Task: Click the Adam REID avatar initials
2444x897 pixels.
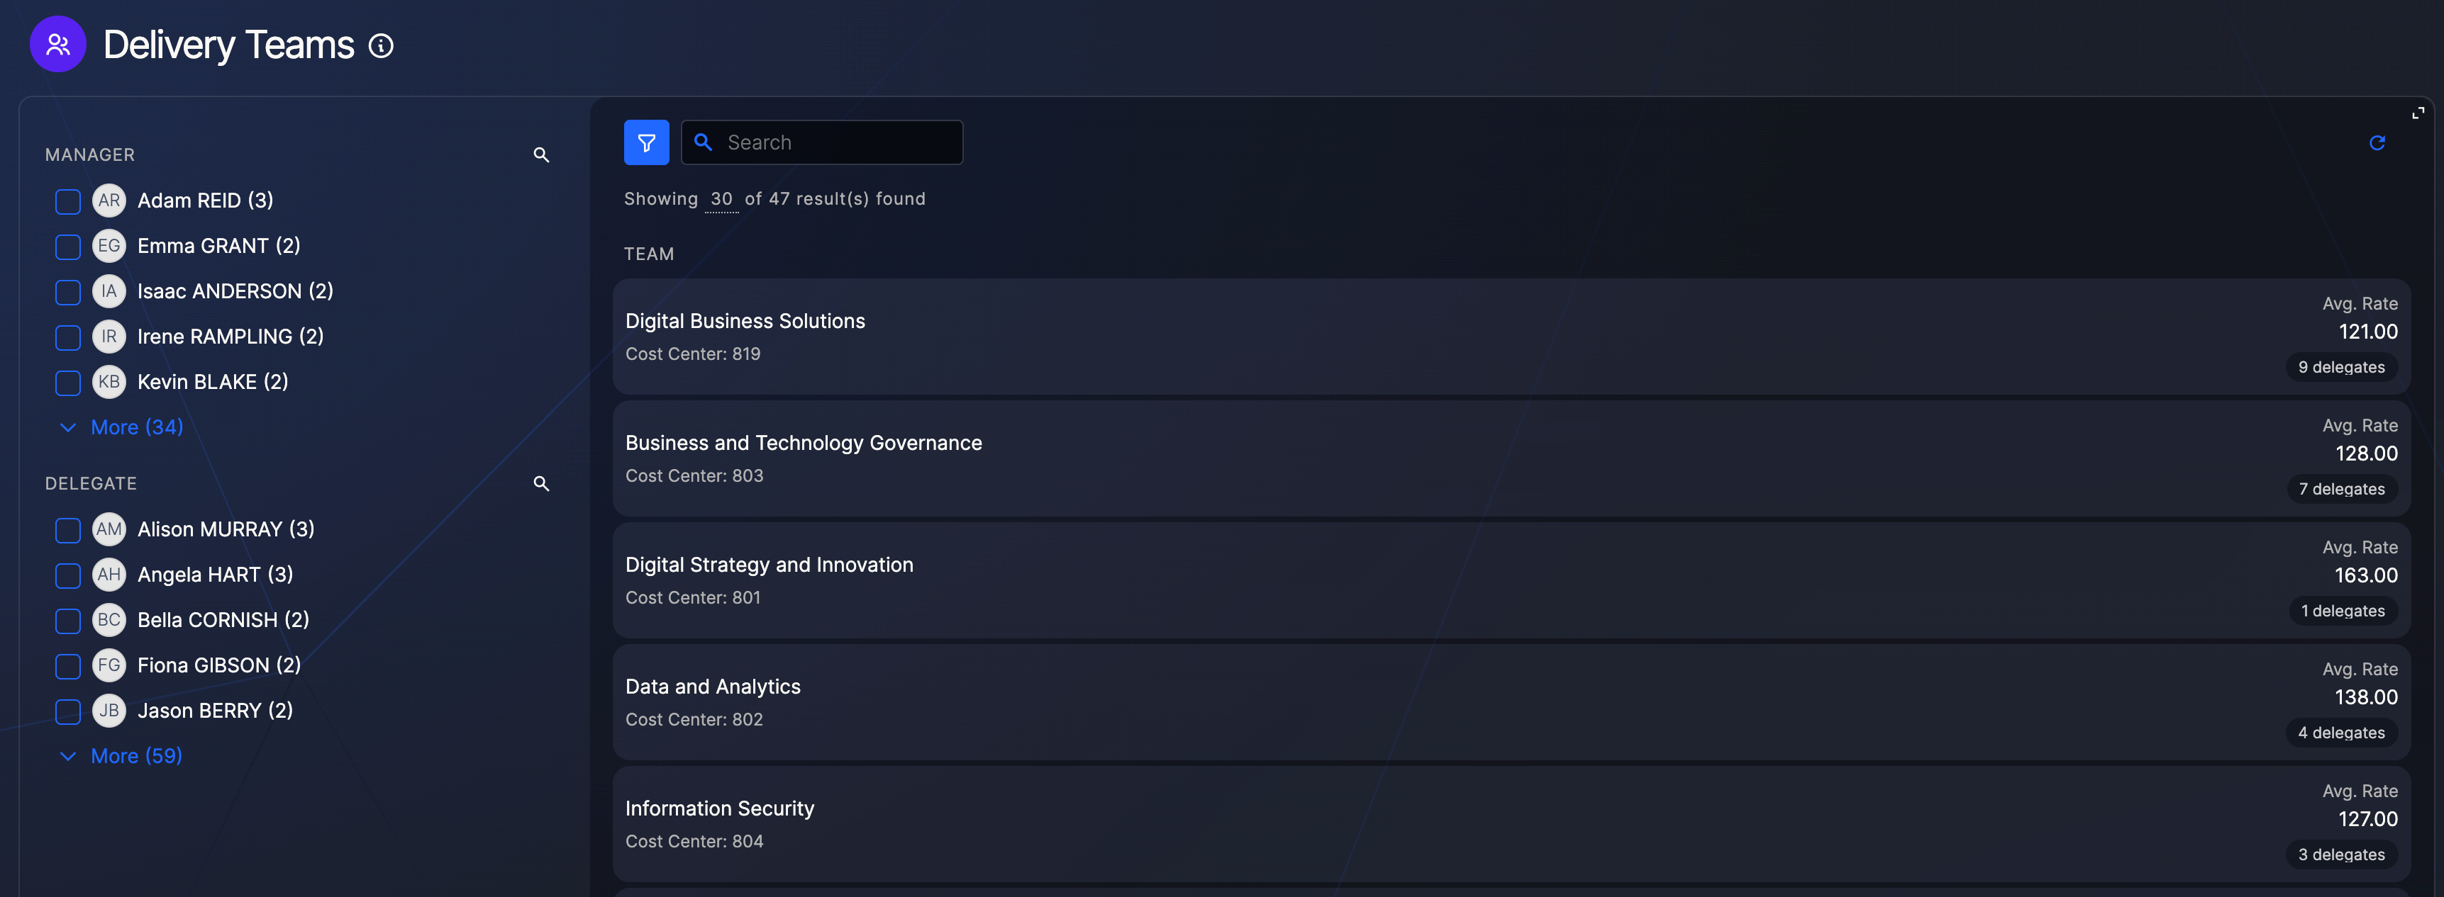Action: point(109,201)
